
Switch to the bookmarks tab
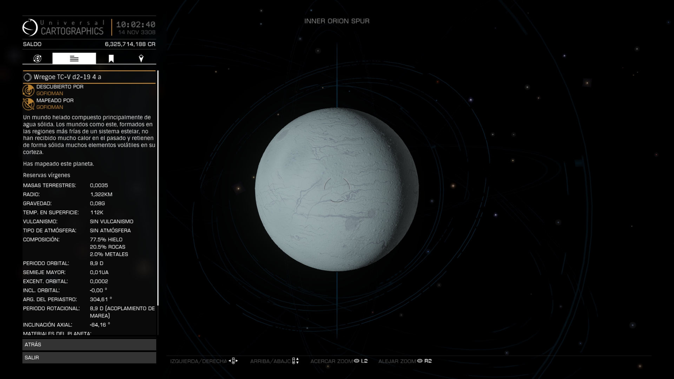pyautogui.click(x=111, y=59)
